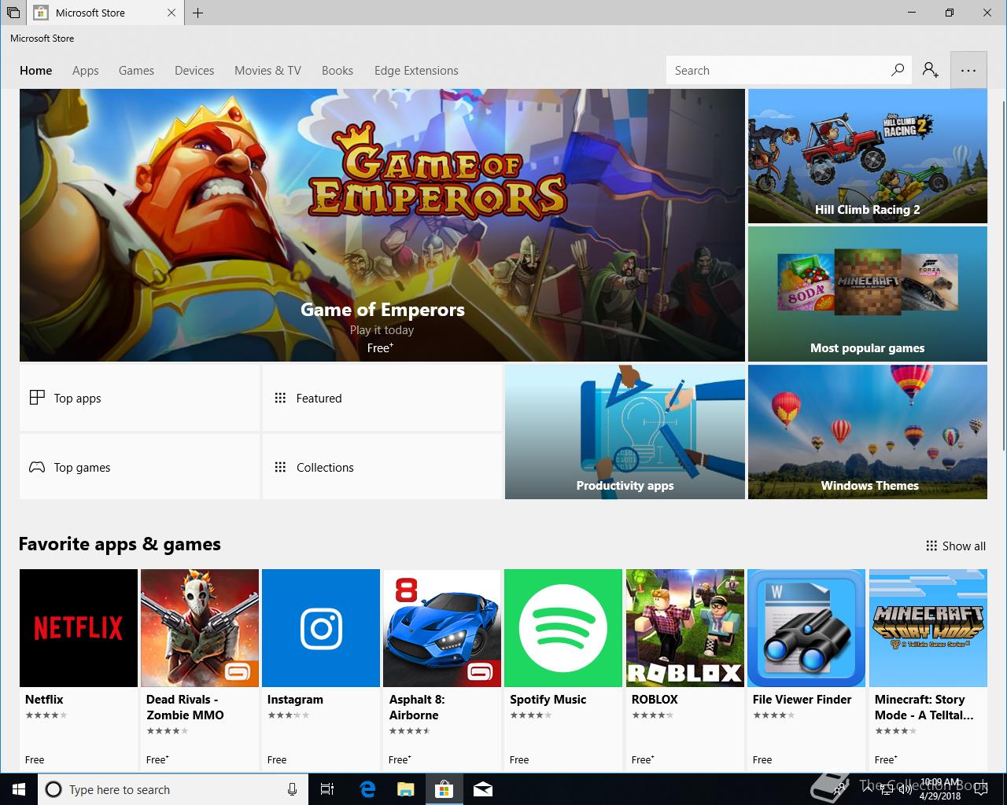
Task: Open the Edge Extensions tab
Action: (x=416, y=70)
